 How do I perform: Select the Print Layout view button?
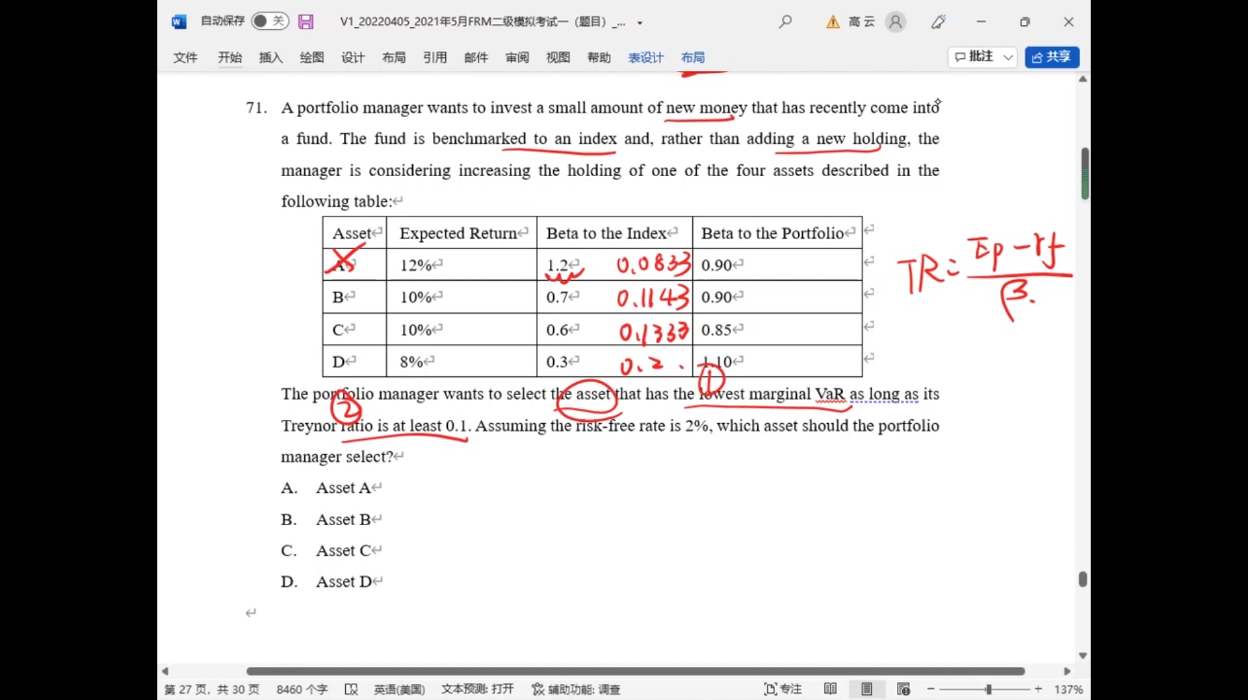point(866,689)
